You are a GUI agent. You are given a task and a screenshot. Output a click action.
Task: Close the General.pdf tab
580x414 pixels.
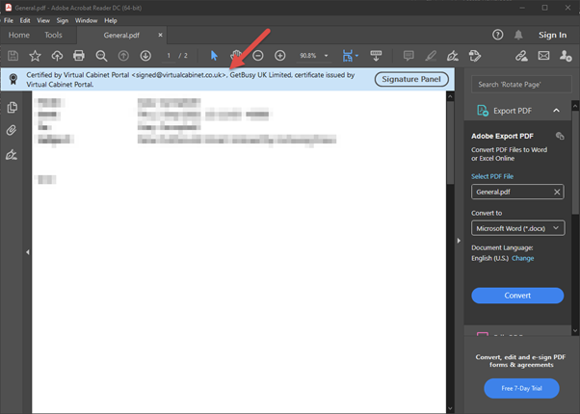point(160,35)
